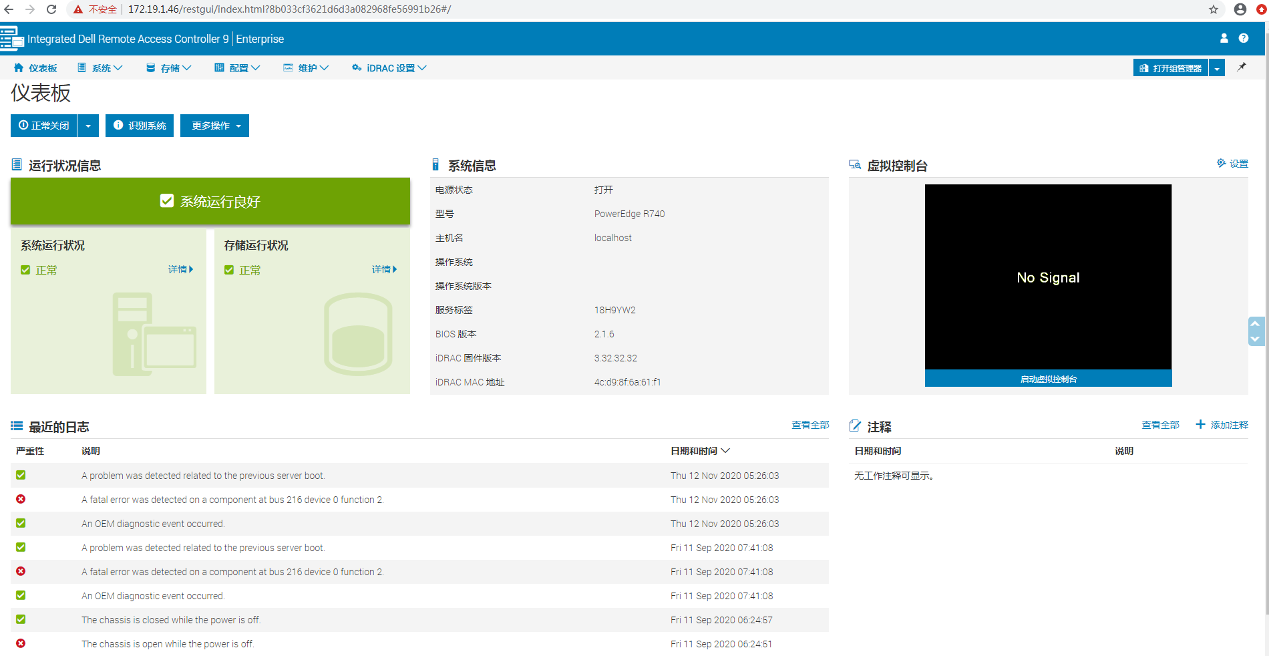Click the red error icon for 05:26:03 fatal error
The image size is (1269, 656).
21,499
